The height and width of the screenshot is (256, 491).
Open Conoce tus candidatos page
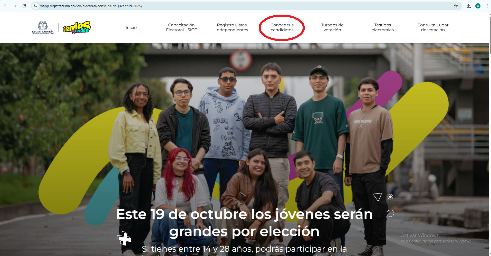(282, 27)
